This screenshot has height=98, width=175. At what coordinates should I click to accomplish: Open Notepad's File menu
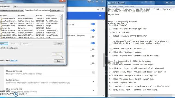click(110, 7)
